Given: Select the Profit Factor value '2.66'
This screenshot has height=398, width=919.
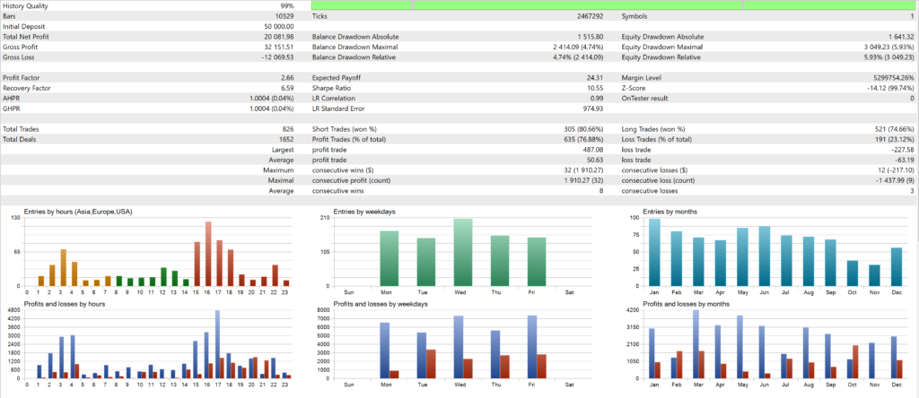Looking at the screenshot, I should (287, 78).
